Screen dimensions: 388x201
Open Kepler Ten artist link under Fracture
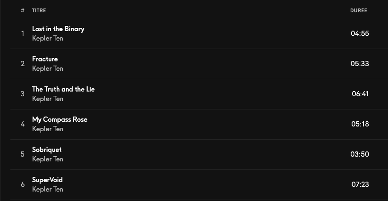click(47, 68)
